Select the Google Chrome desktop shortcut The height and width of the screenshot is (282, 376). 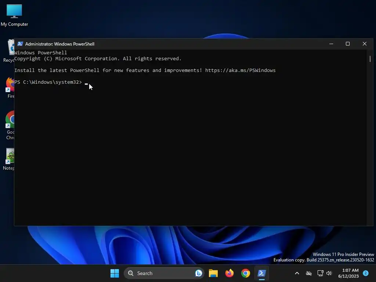pos(10,126)
